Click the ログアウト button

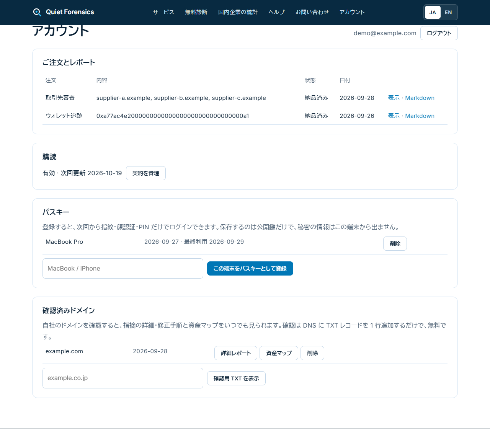point(439,33)
